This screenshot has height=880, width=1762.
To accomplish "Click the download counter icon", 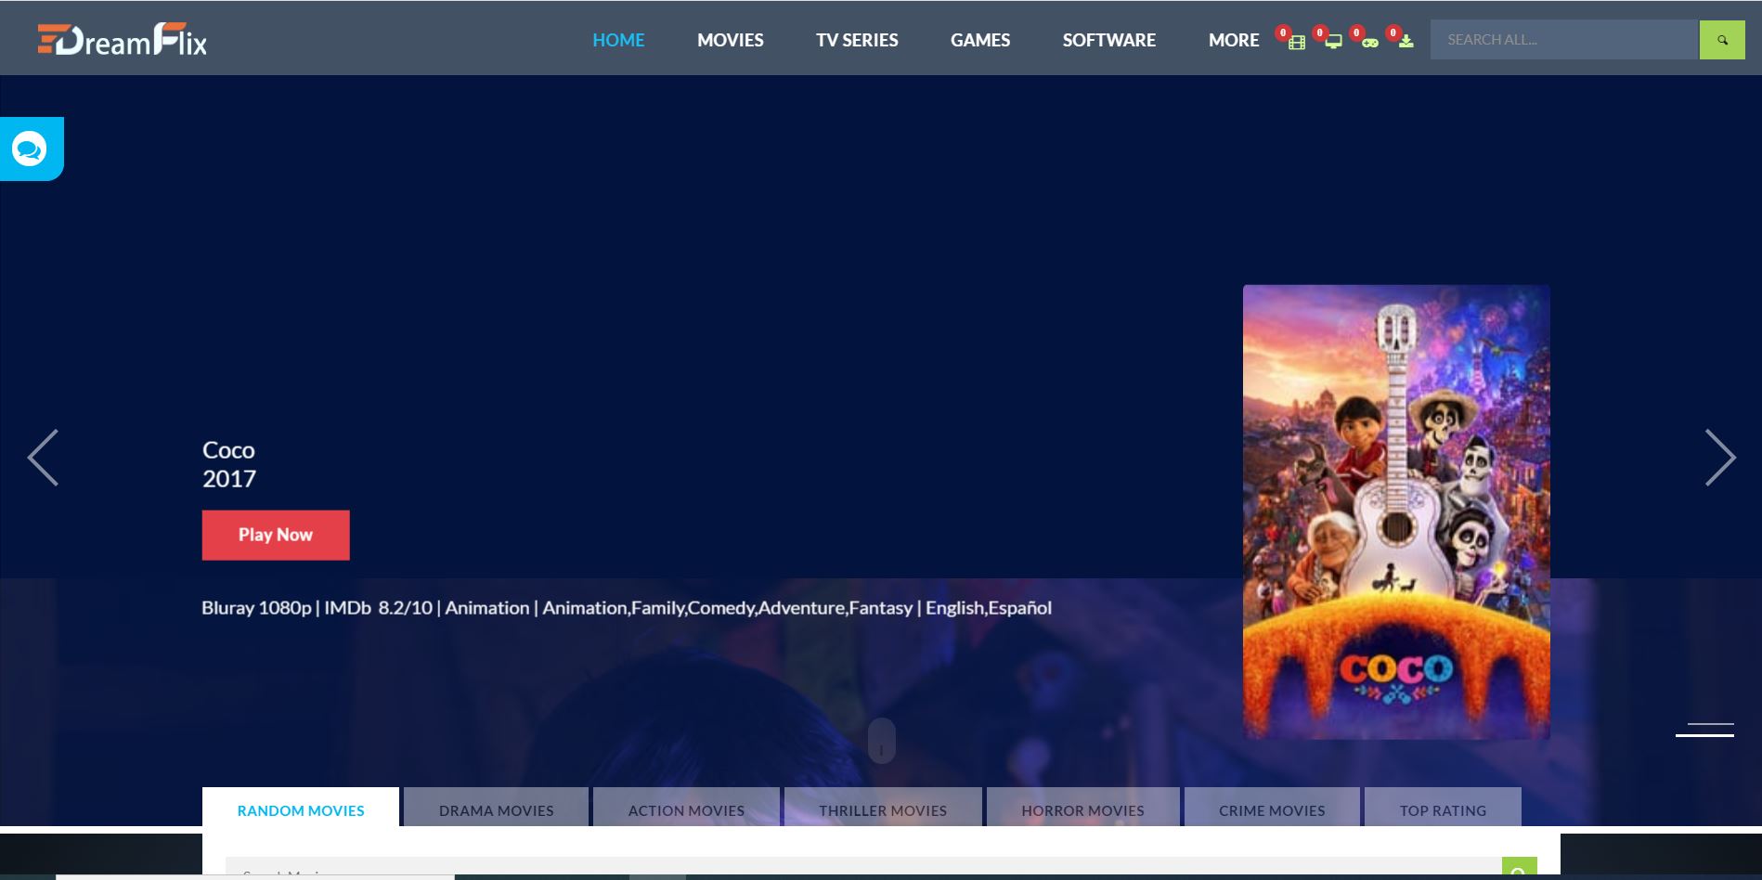I will [x=1406, y=42].
